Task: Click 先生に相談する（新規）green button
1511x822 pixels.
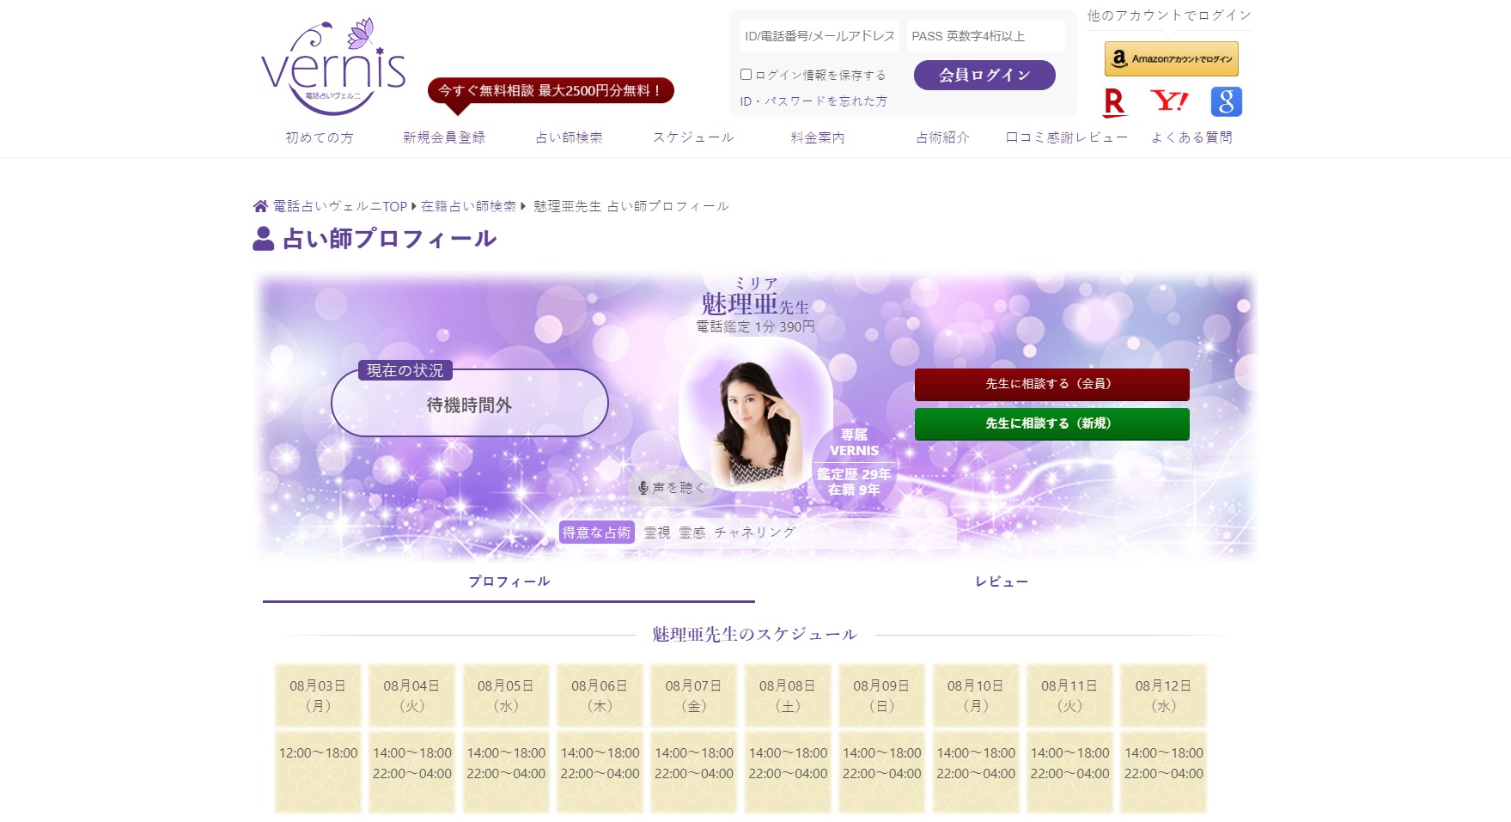Action: click(x=1051, y=423)
